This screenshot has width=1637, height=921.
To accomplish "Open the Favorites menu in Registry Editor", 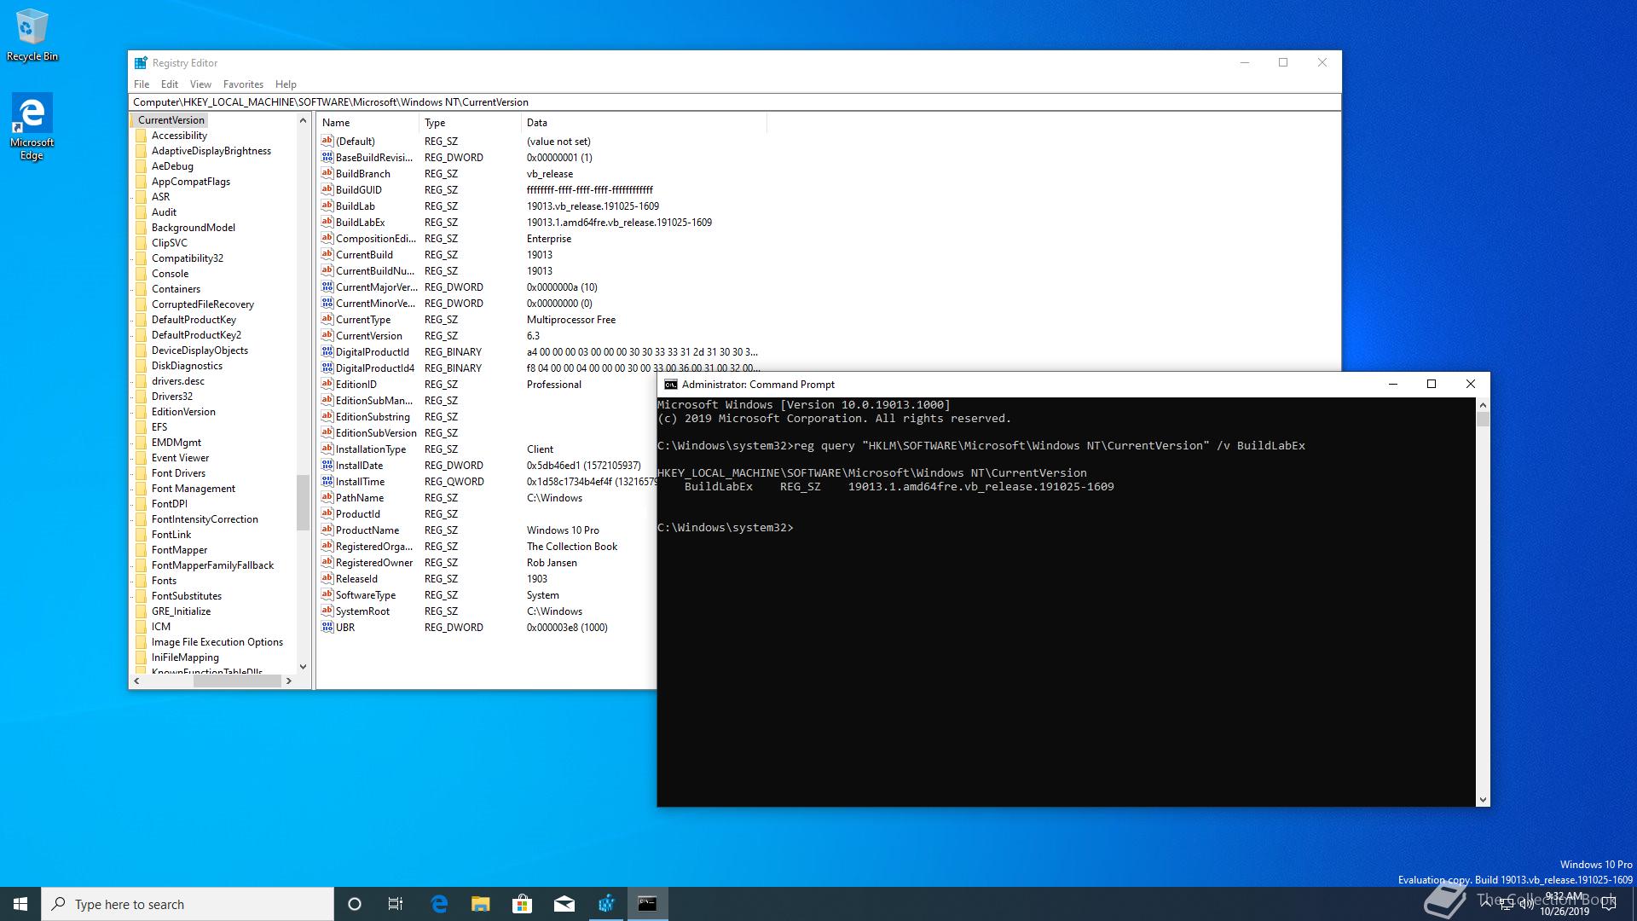I will tap(243, 84).
